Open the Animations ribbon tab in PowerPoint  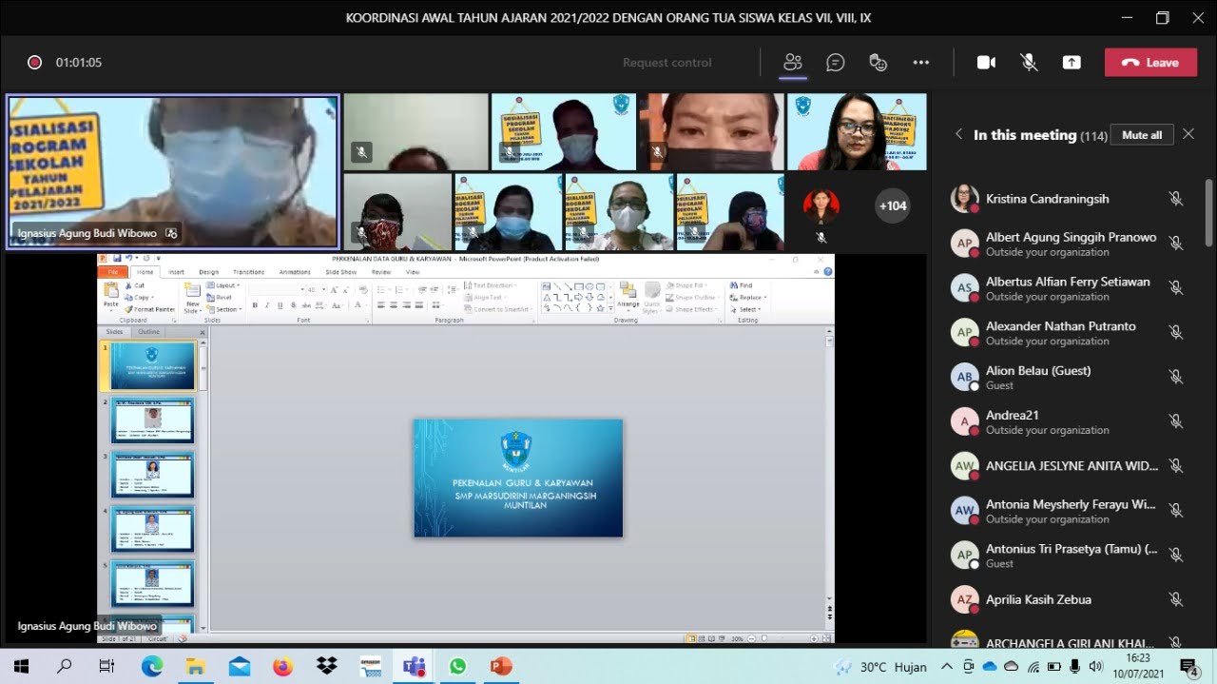[295, 272]
